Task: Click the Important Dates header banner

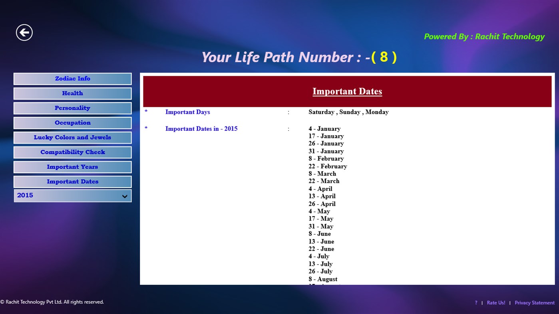Action: [347, 91]
